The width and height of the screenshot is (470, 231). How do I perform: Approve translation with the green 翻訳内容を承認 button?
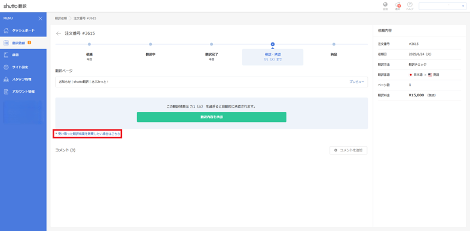(211, 117)
